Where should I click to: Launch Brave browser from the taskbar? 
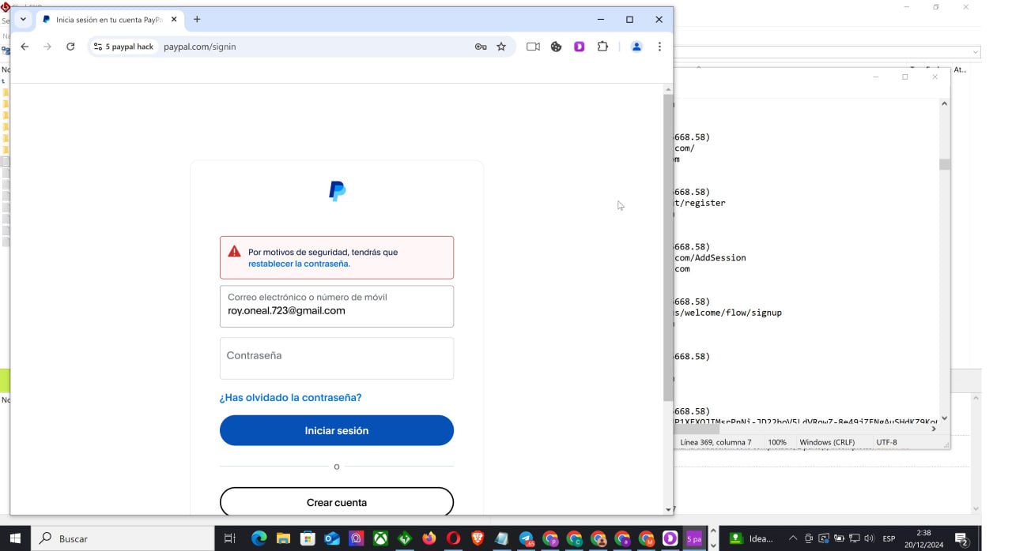pos(478,538)
